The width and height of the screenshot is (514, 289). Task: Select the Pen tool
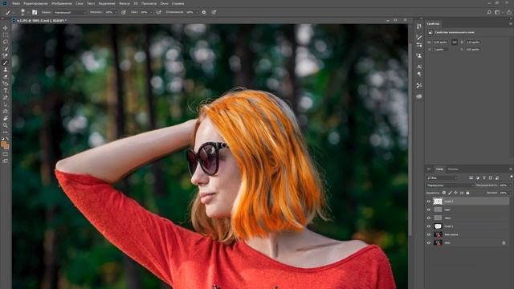6,98
